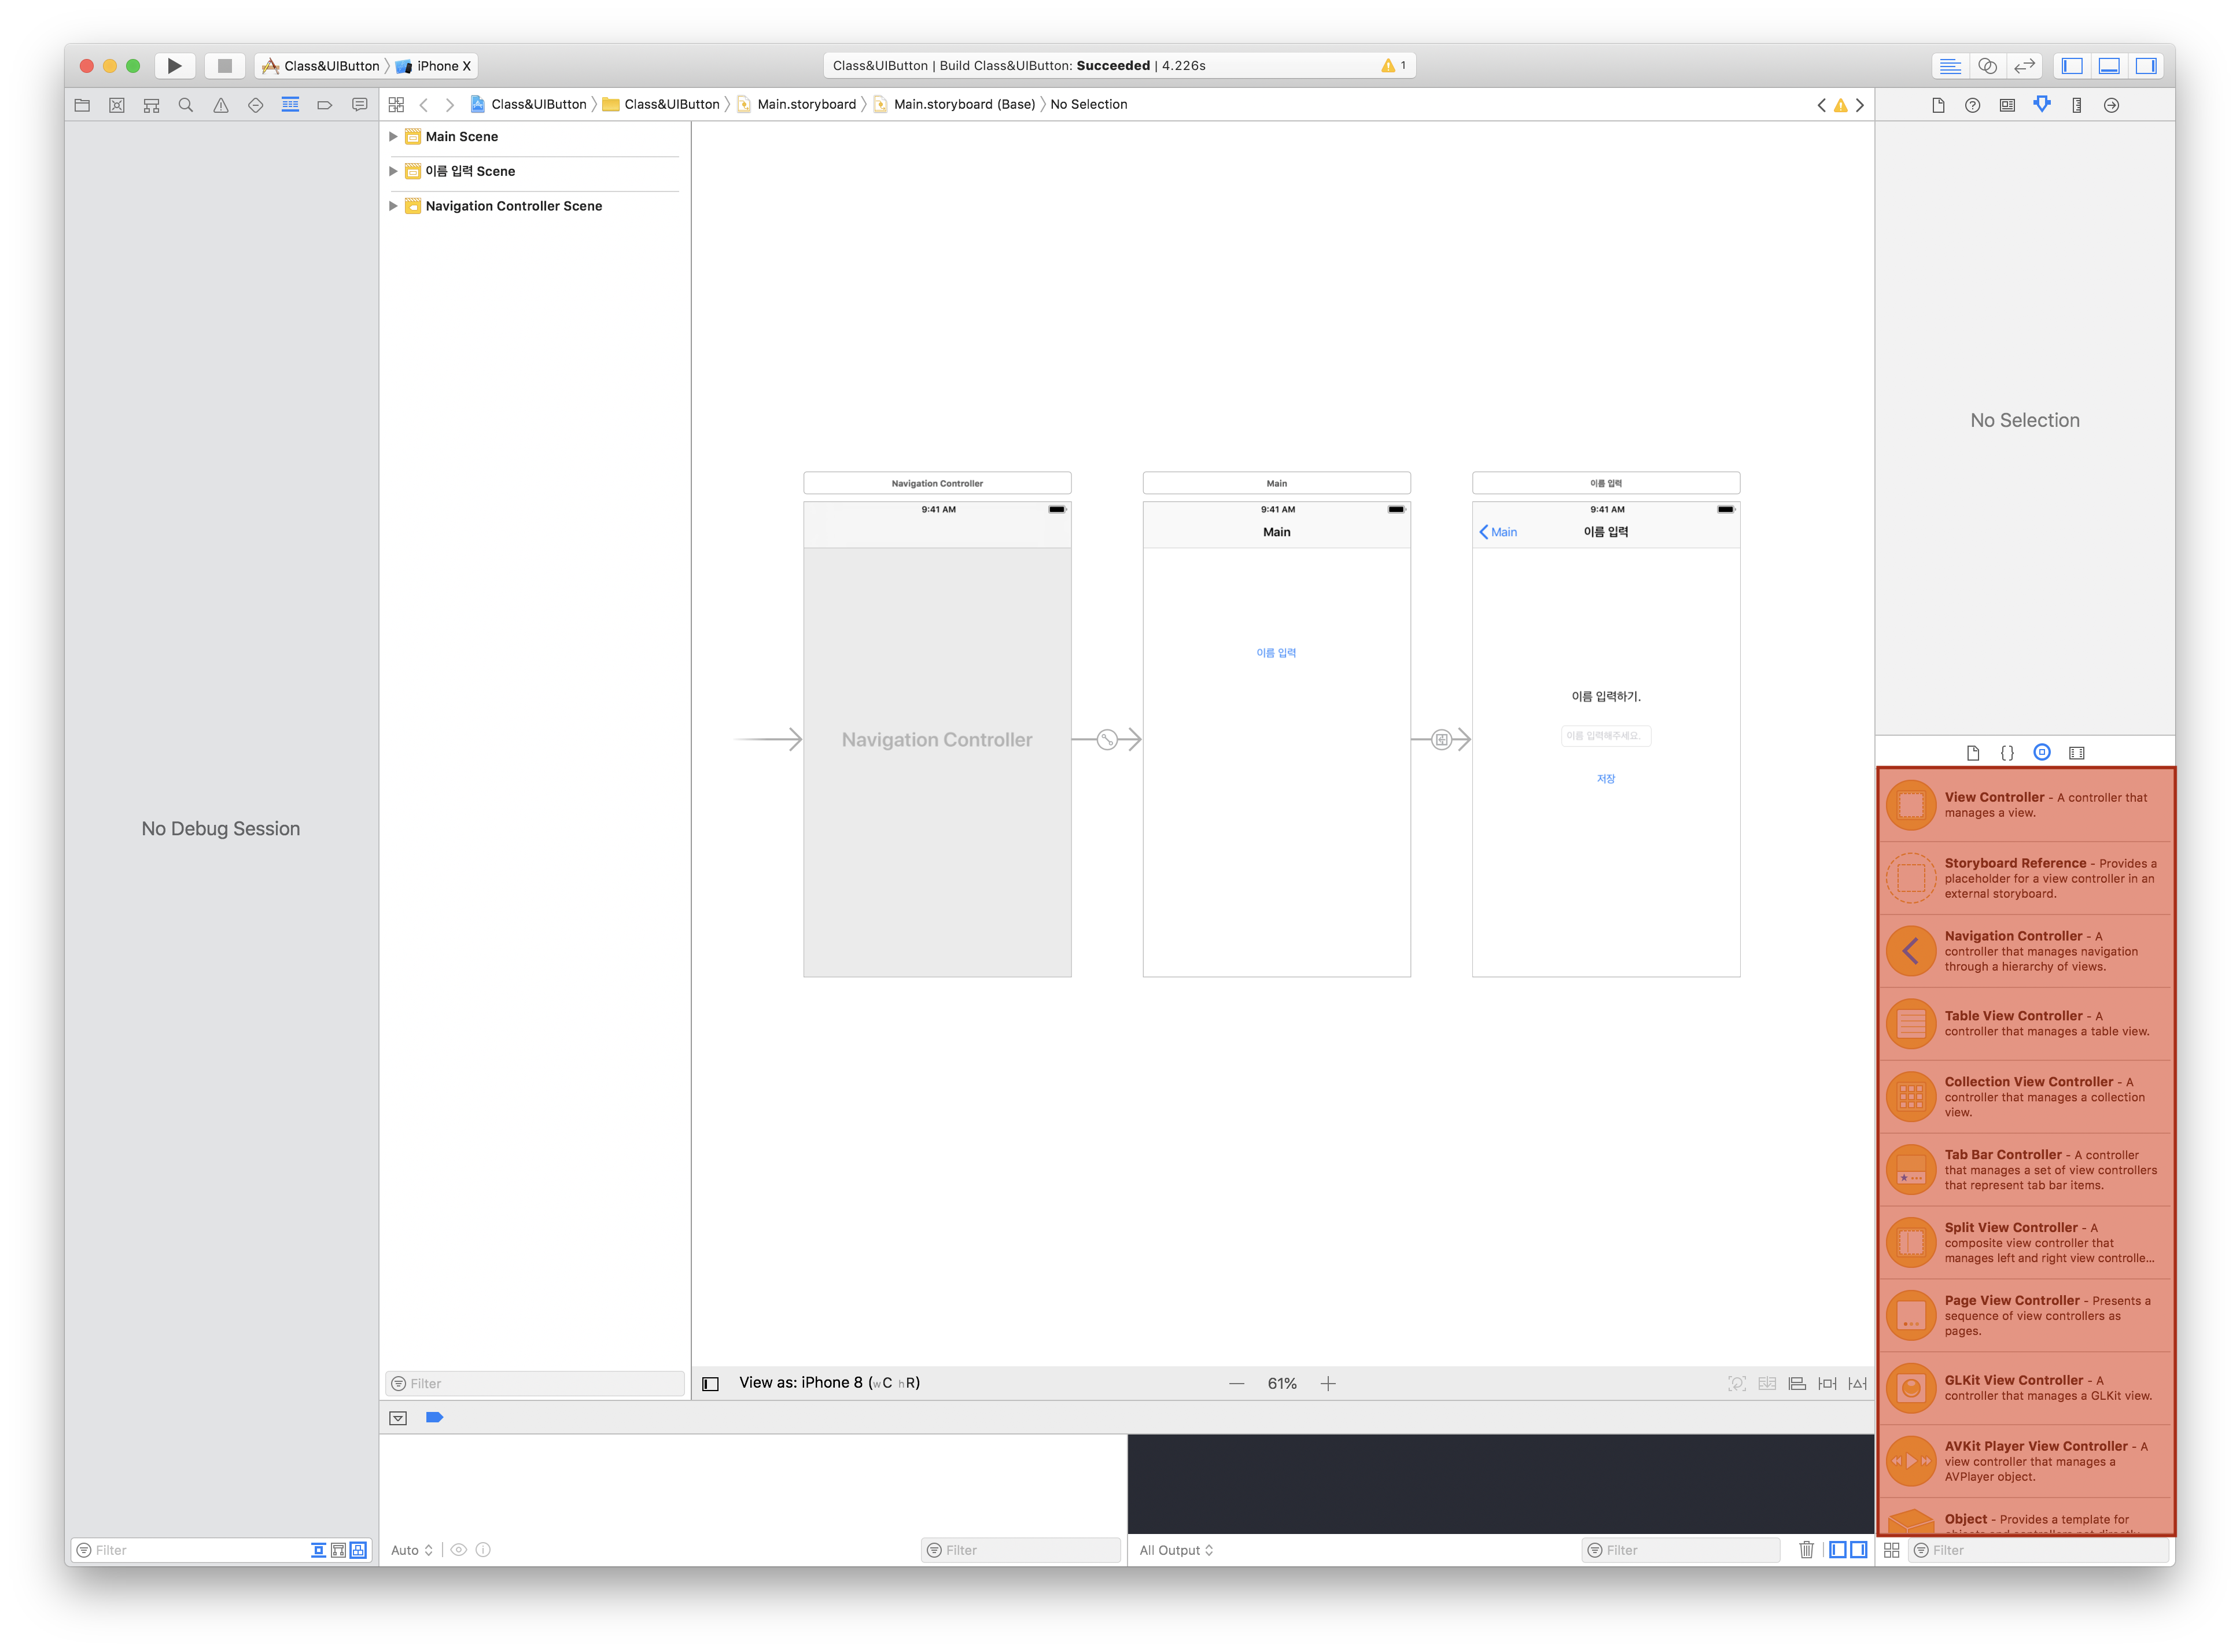This screenshot has height=1652, width=2240.
Task: Toggle the document outline button
Action: coord(710,1384)
